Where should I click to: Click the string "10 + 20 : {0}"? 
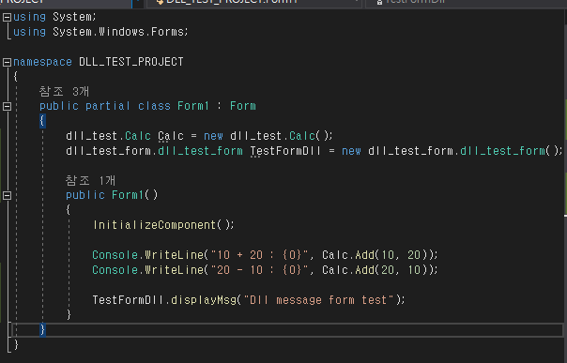click(x=259, y=255)
